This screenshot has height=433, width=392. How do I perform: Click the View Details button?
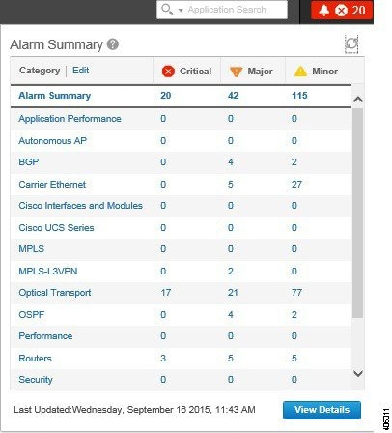pyautogui.click(x=322, y=410)
